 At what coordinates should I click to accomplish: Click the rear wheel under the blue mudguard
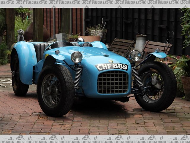click(x=18, y=79)
